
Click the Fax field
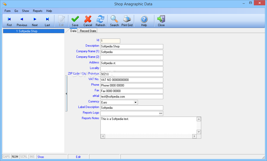[132, 91]
